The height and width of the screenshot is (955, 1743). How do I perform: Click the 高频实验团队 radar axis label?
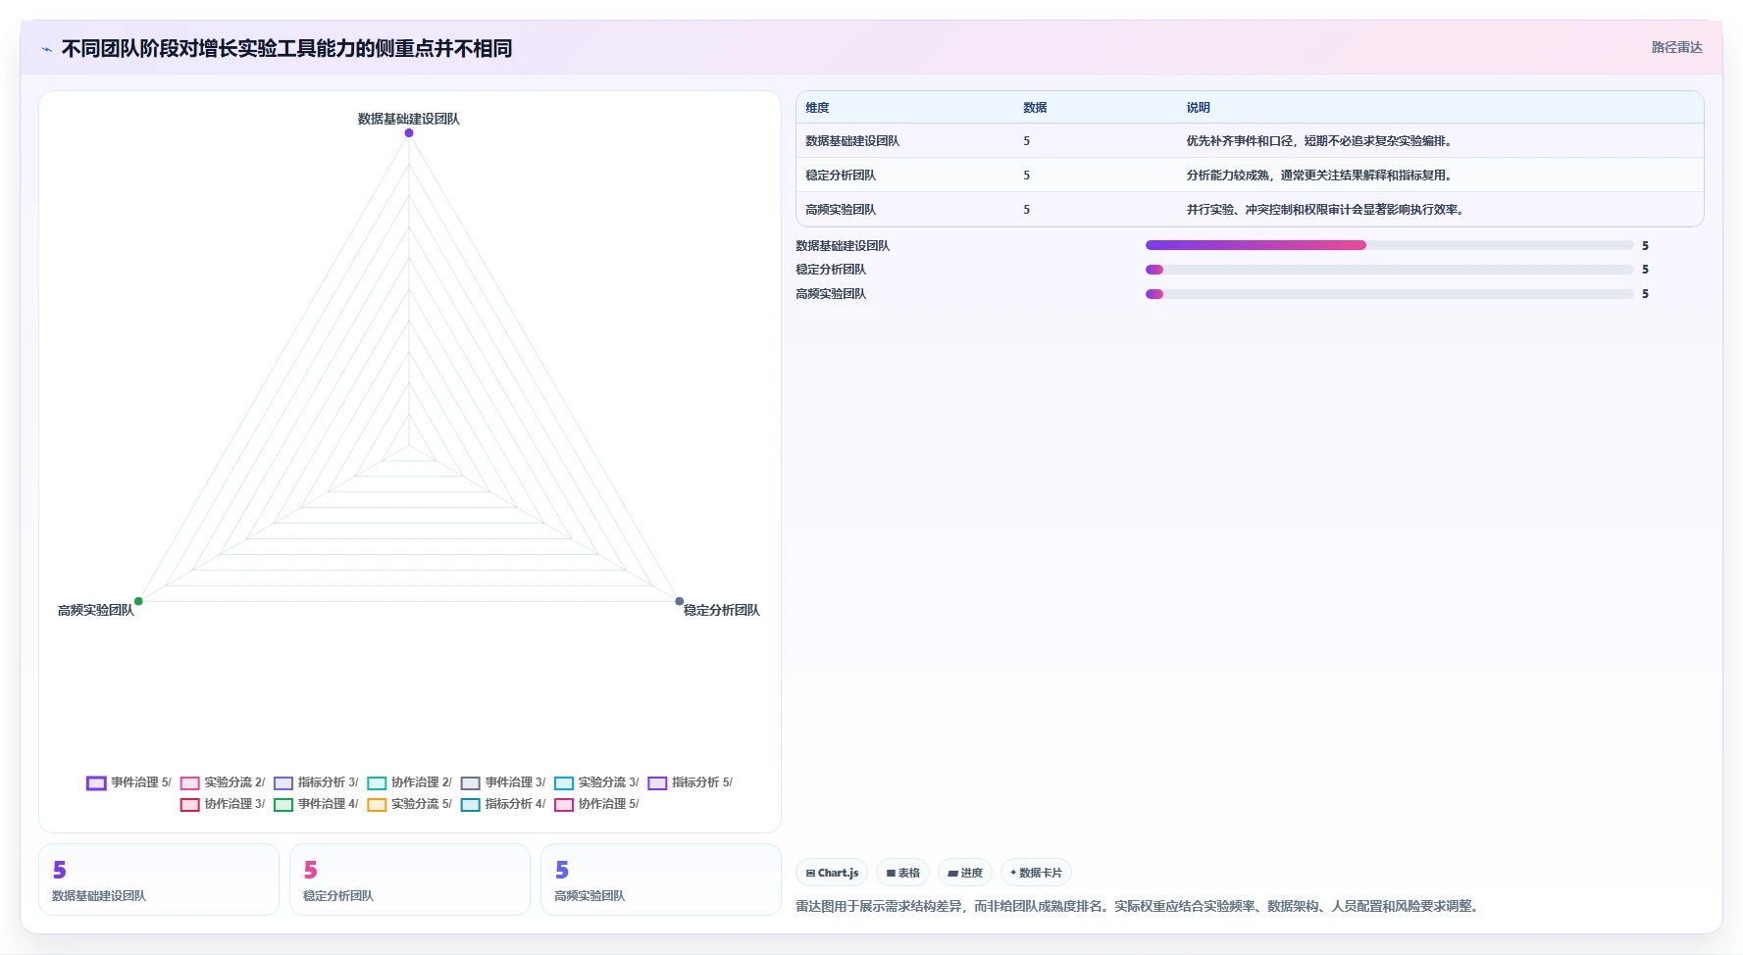point(95,610)
